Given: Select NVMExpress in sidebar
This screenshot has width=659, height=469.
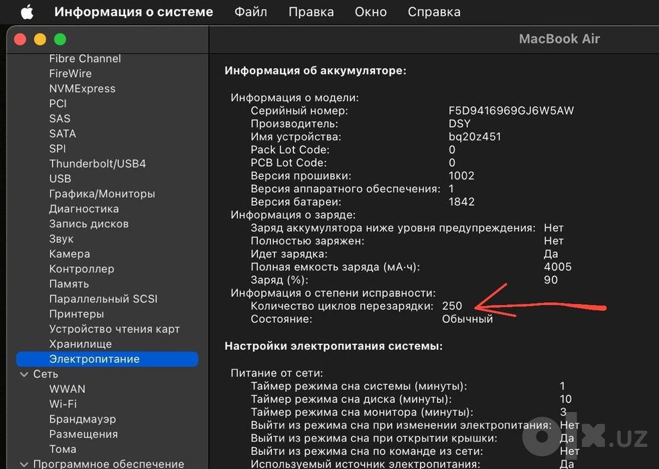Looking at the screenshot, I should (x=82, y=88).
